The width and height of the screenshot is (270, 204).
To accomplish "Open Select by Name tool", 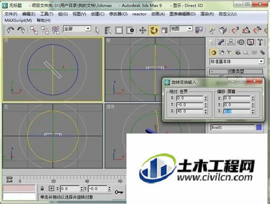I will [x=108, y=30].
